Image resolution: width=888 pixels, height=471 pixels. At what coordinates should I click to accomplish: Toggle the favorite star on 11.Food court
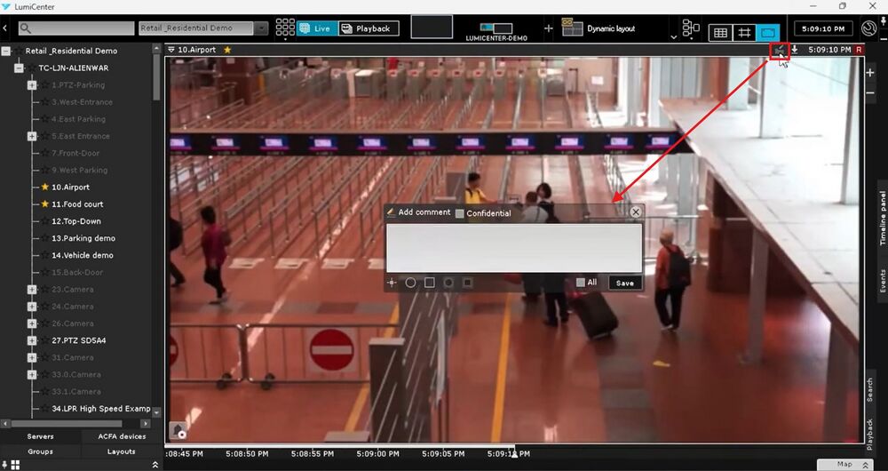(x=44, y=204)
